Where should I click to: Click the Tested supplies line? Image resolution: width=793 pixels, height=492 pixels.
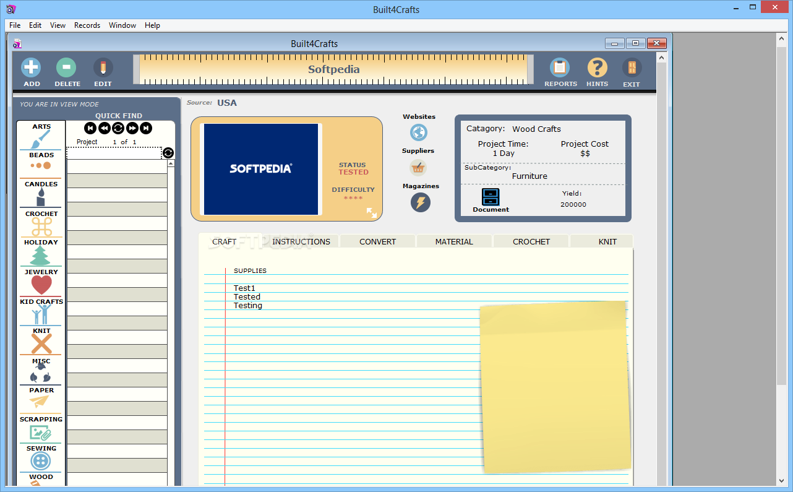(247, 296)
